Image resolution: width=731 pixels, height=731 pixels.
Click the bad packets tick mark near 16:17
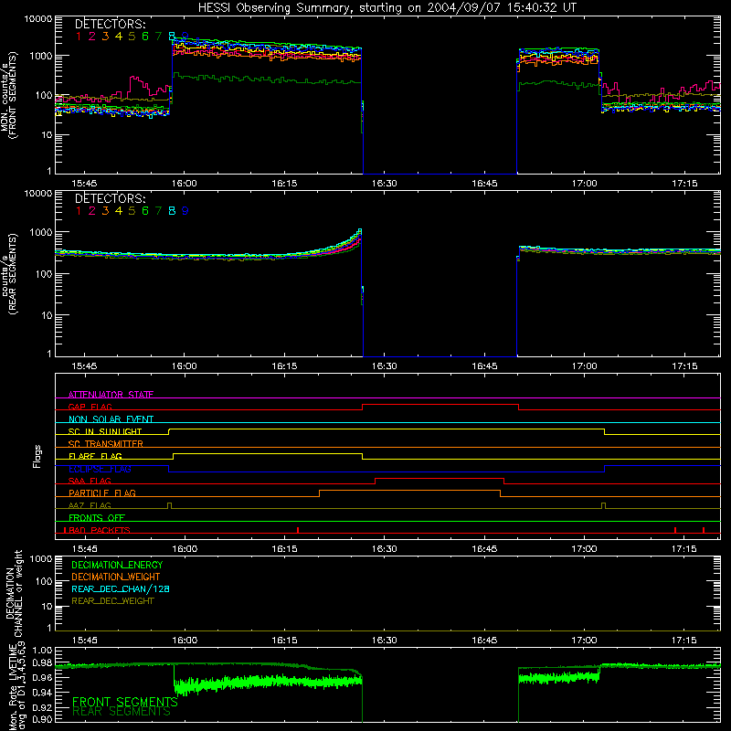click(x=298, y=530)
